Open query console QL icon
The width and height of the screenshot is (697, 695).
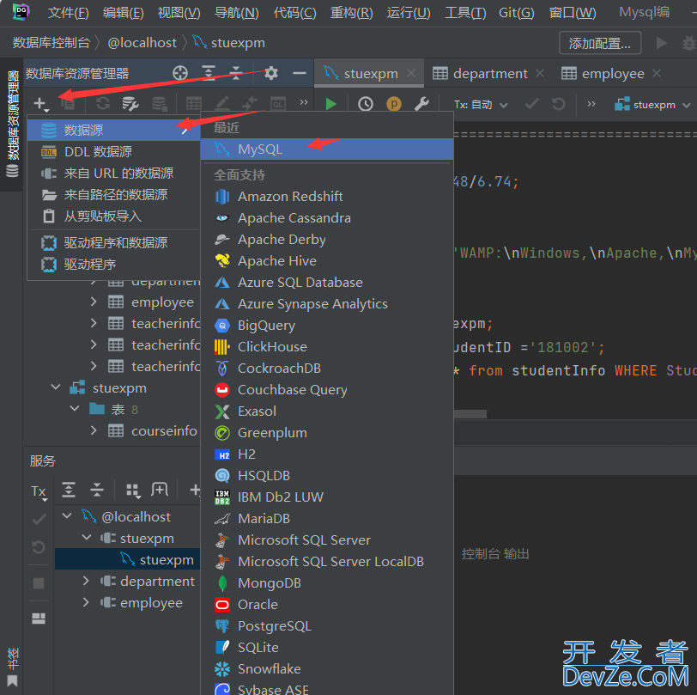278,104
